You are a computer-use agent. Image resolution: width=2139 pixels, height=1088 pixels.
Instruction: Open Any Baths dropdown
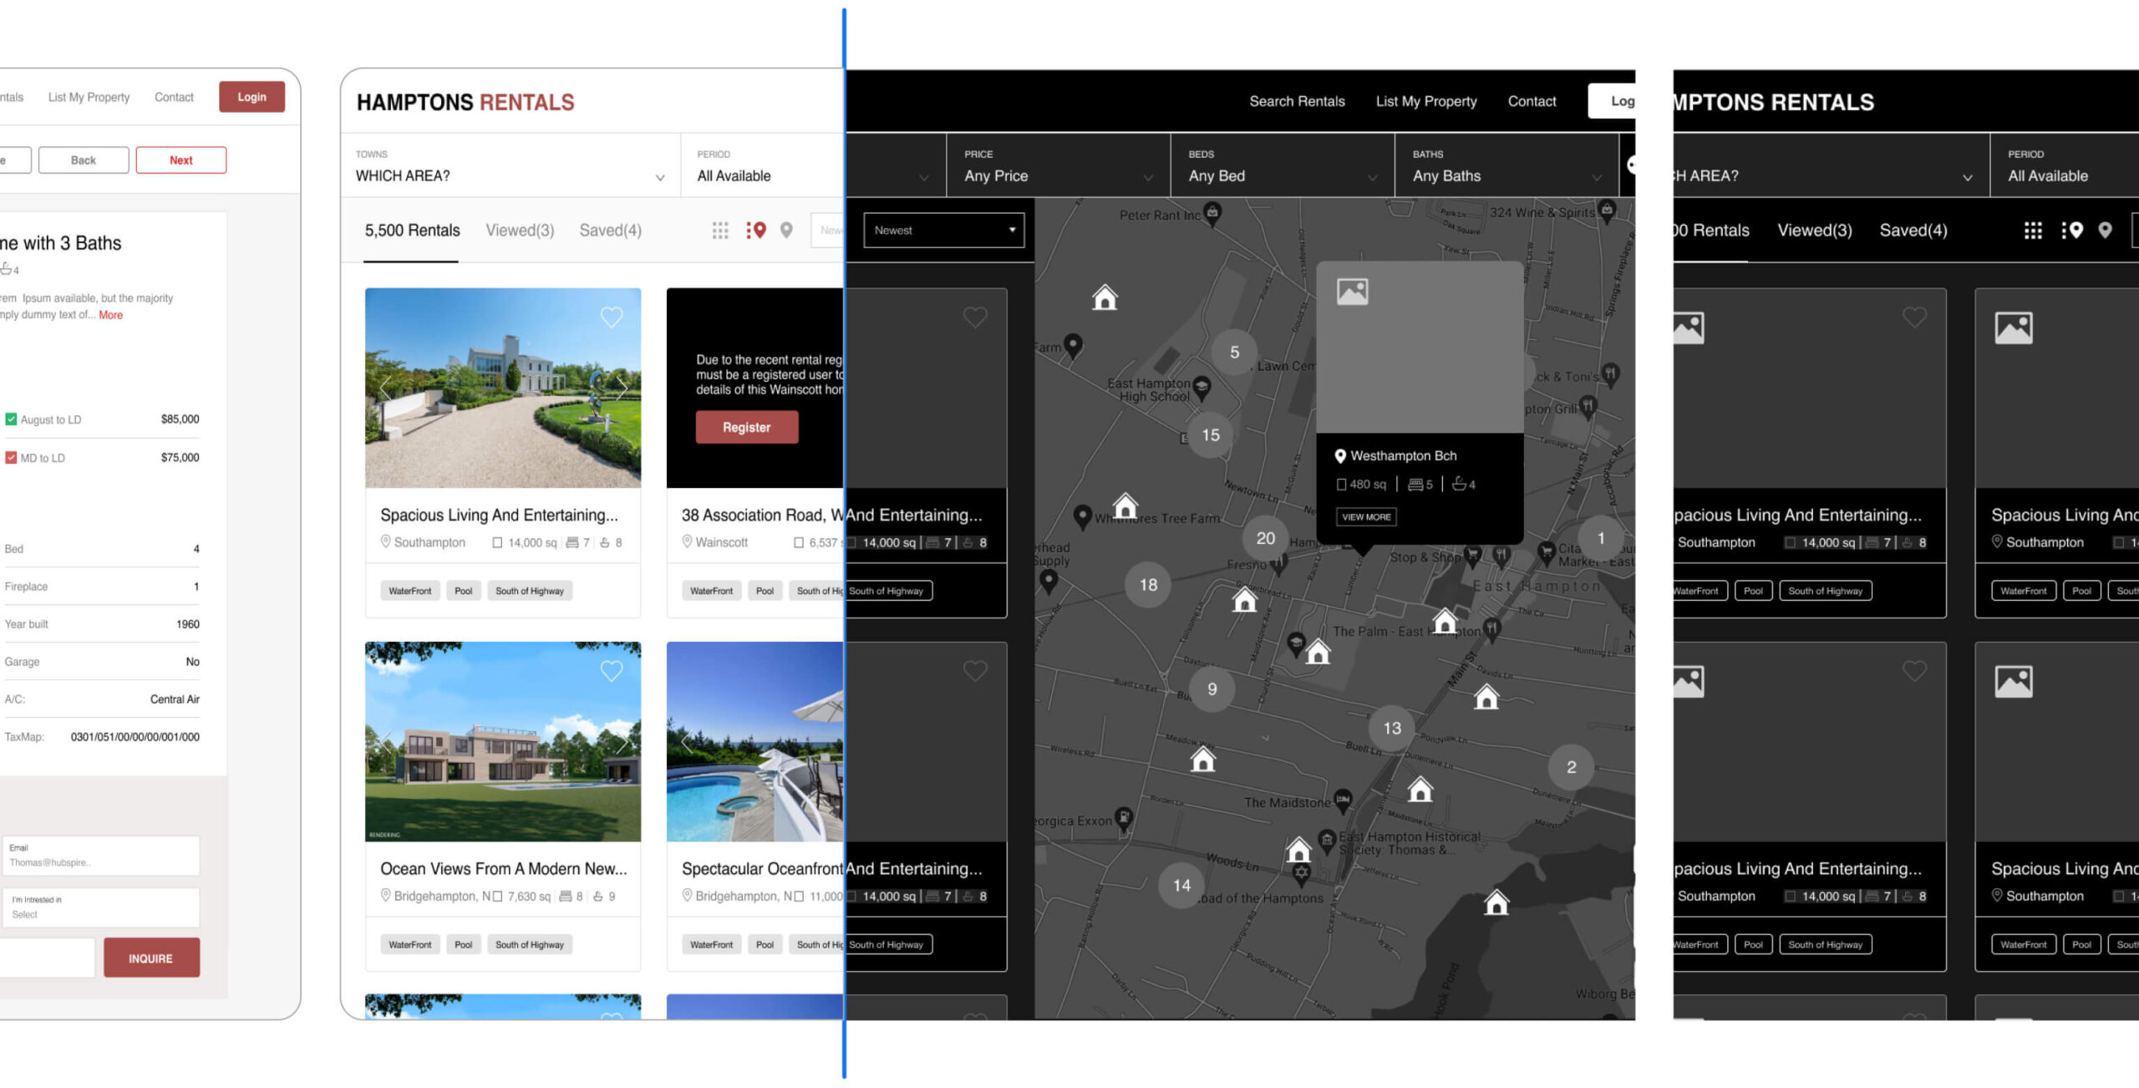1506,165
